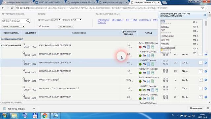Click the document list icon for Cella419
The width and height of the screenshot is (211, 119).
tap(148, 56)
